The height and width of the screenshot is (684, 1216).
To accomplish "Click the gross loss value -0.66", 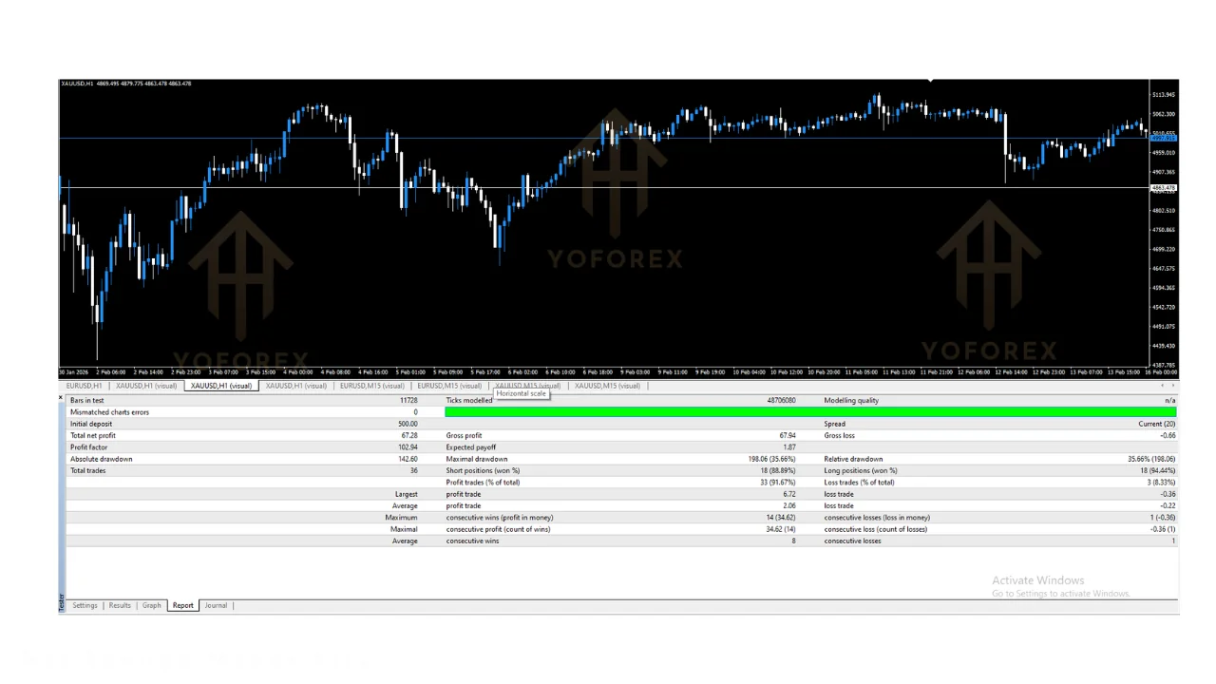I will (x=1168, y=435).
